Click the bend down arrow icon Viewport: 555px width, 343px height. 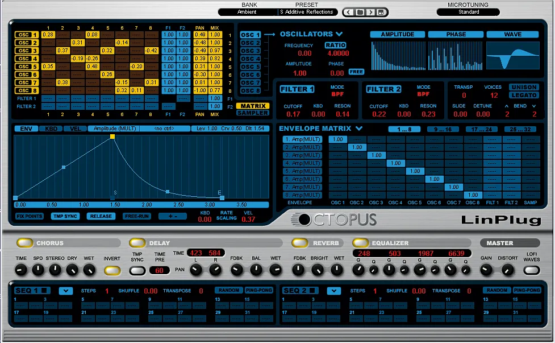(534, 106)
